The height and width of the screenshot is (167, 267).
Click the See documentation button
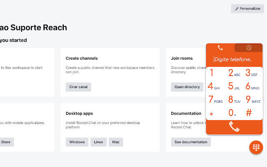[x=191, y=142]
